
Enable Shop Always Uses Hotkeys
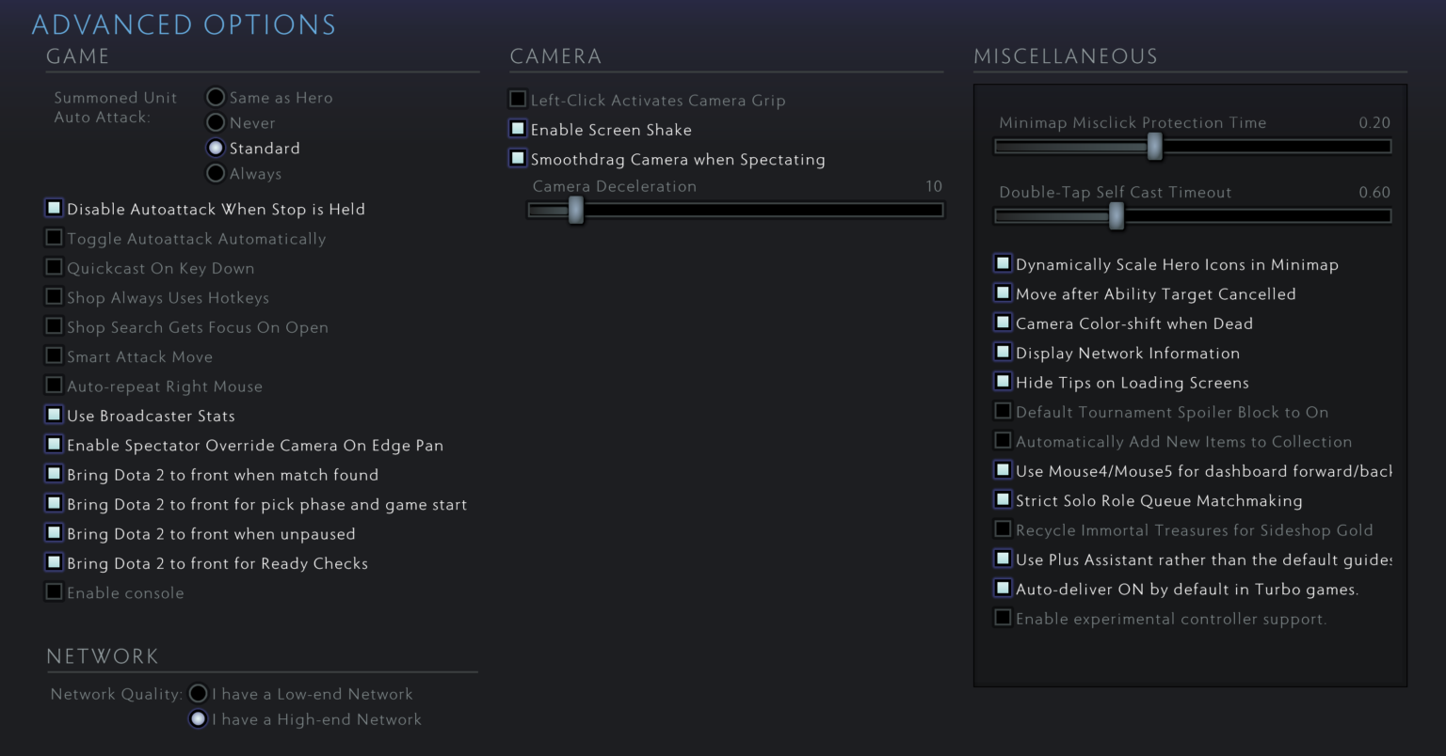(54, 296)
